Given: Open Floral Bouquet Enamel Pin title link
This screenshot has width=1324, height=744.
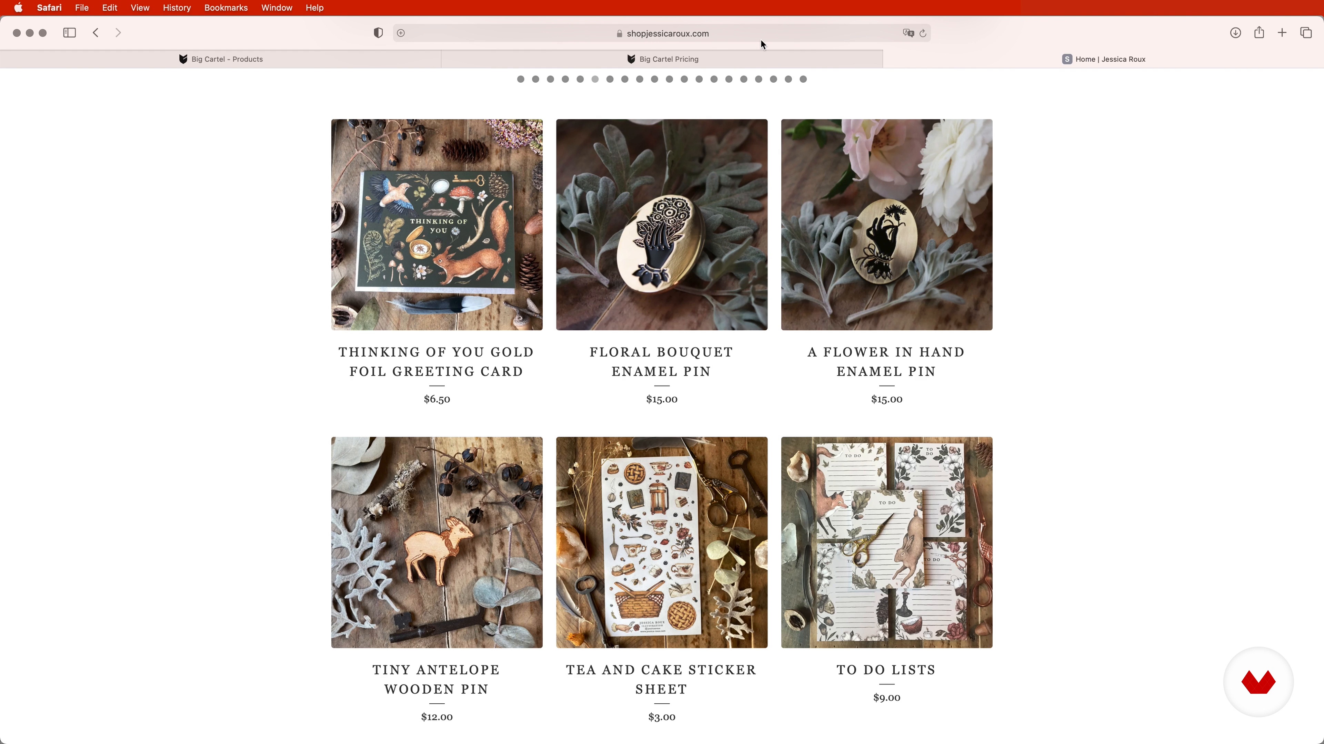Looking at the screenshot, I should pyautogui.click(x=662, y=361).
